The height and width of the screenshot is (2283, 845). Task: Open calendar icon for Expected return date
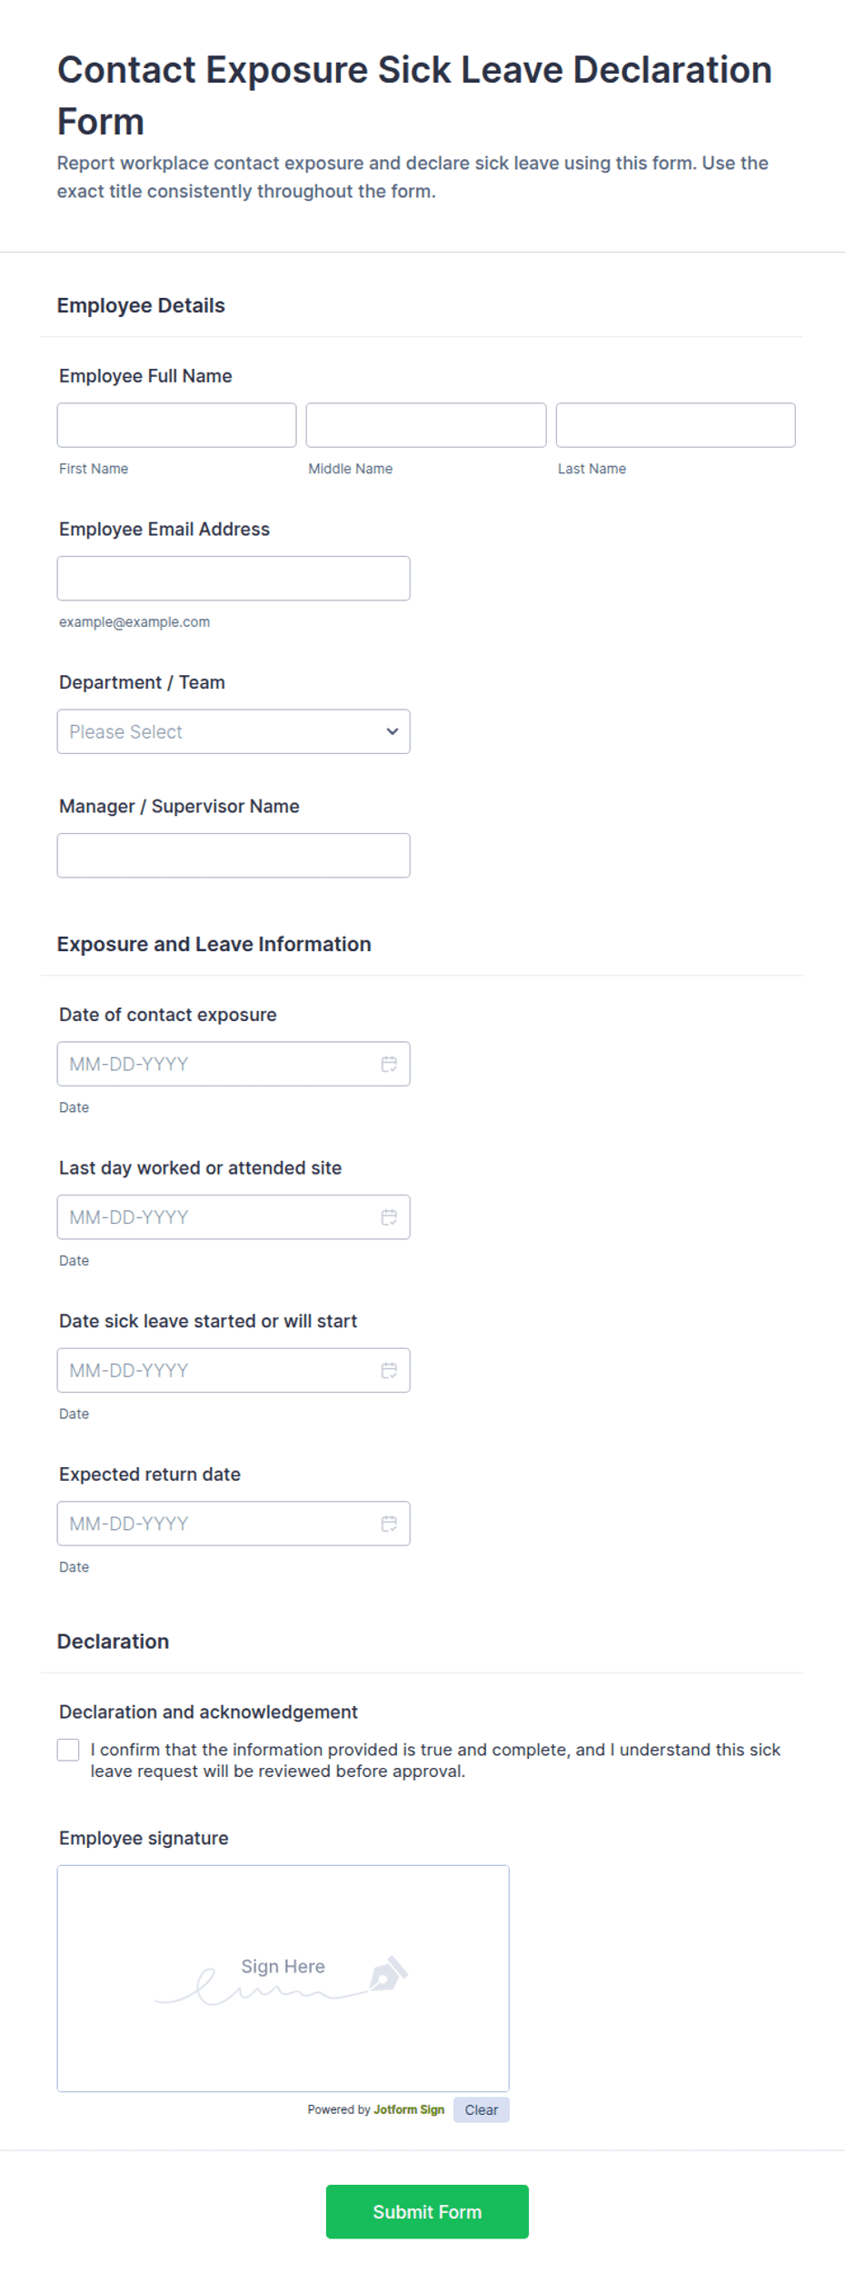pyautogui.click(x=389, y=1524)
